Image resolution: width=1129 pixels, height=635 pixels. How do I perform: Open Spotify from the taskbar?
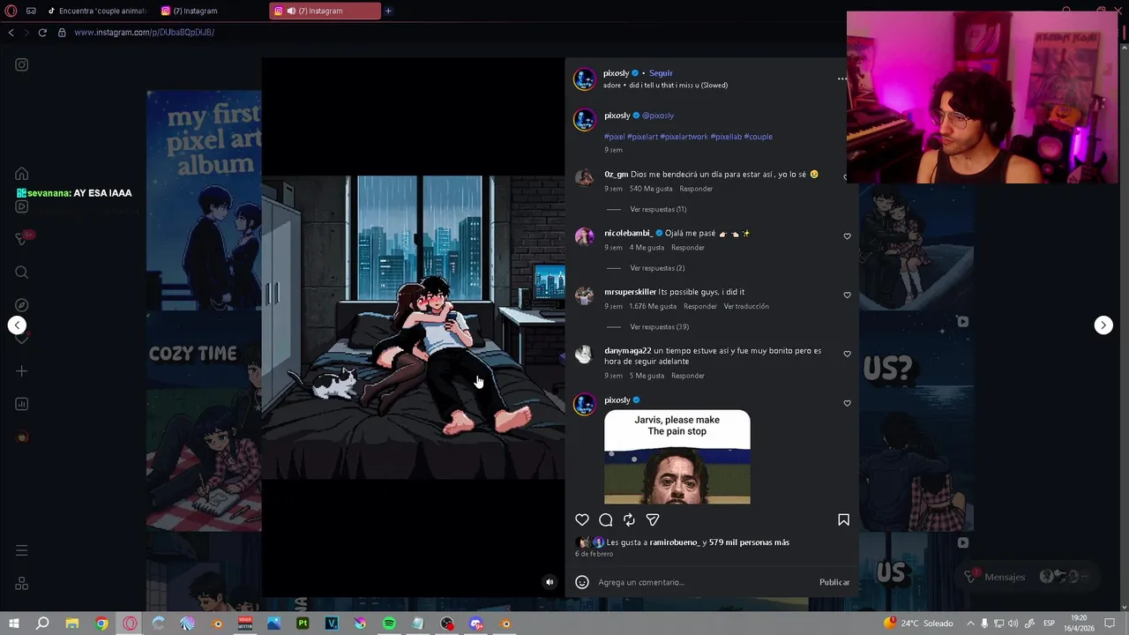(389, 624)
